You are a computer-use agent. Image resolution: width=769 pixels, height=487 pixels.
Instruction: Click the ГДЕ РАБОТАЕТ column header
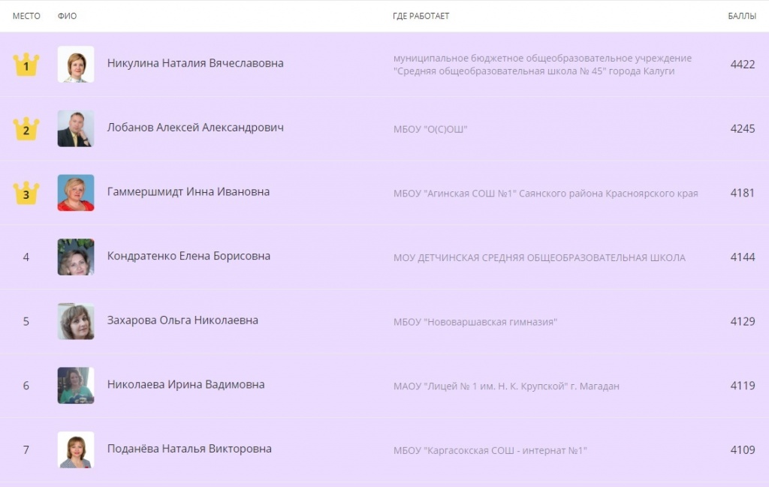(421, 17)
